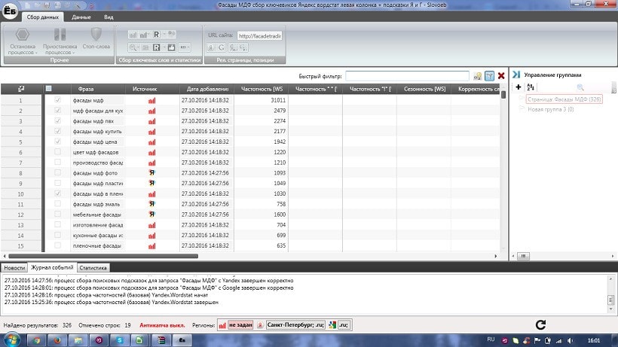Check the 'цвет мдф фасадов' row checkbox

(x=58, y=152)
